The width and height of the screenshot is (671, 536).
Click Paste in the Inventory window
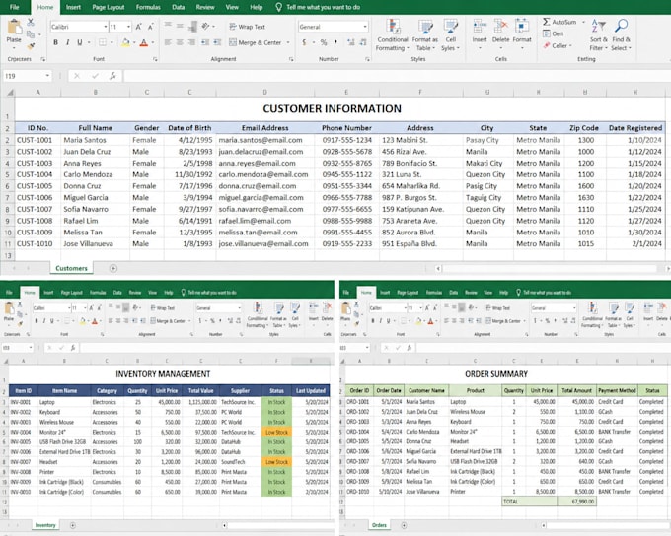pyautogui.click(x=9, y=311)
